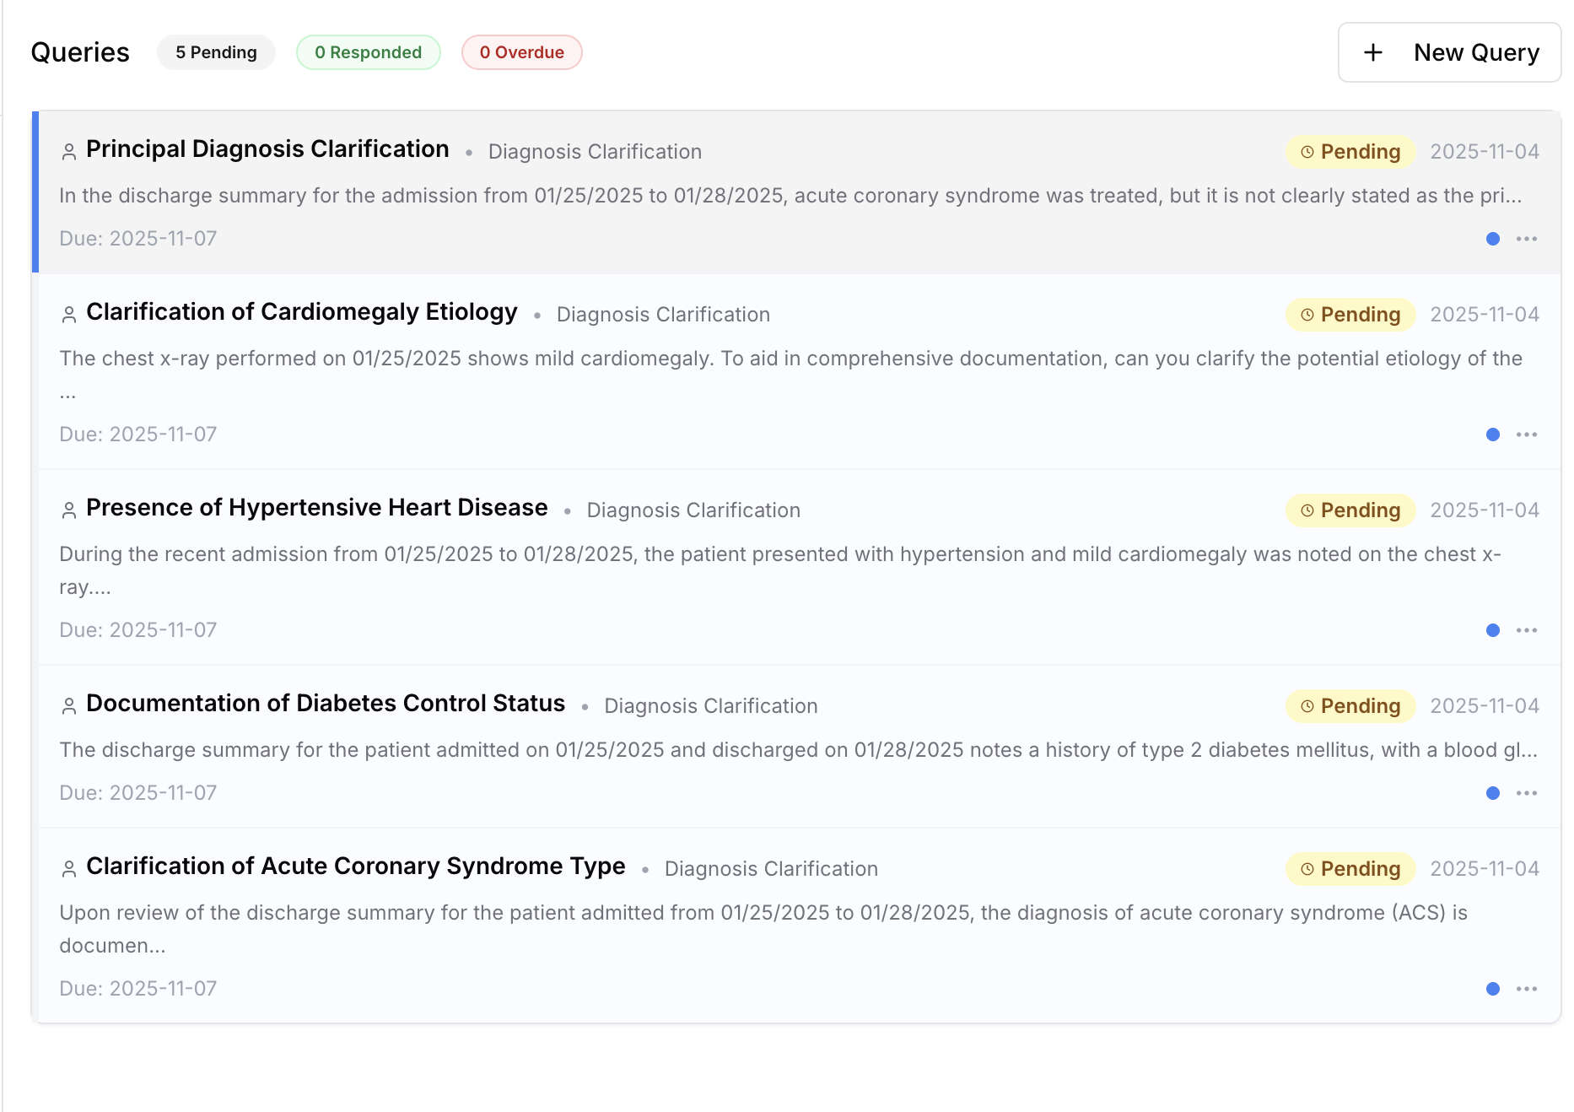The height and width of the screenshot is (1112, 1574).
Task: Create a New Query
Action: coord(1449,52)
